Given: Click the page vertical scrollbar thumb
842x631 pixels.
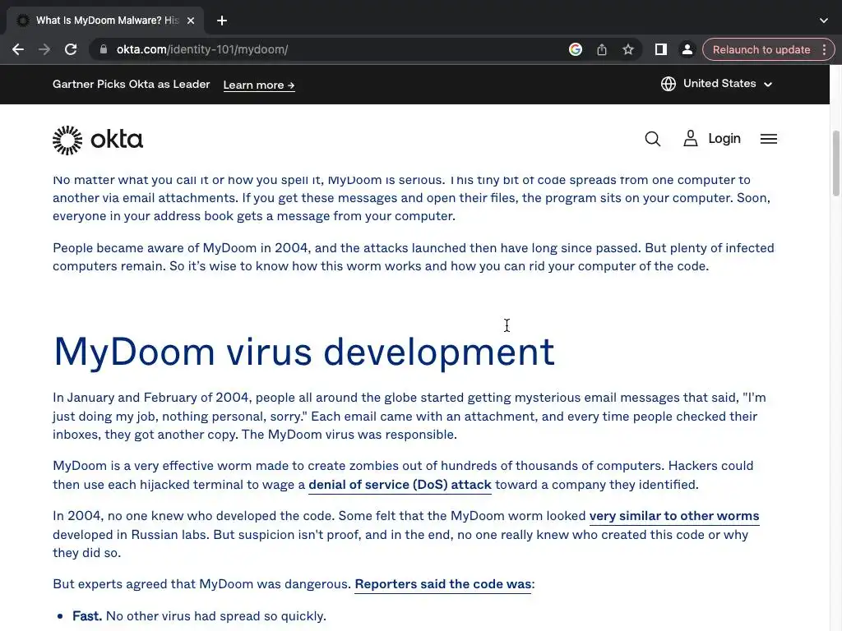Looking at the screenshot, I should pos(836,164).
